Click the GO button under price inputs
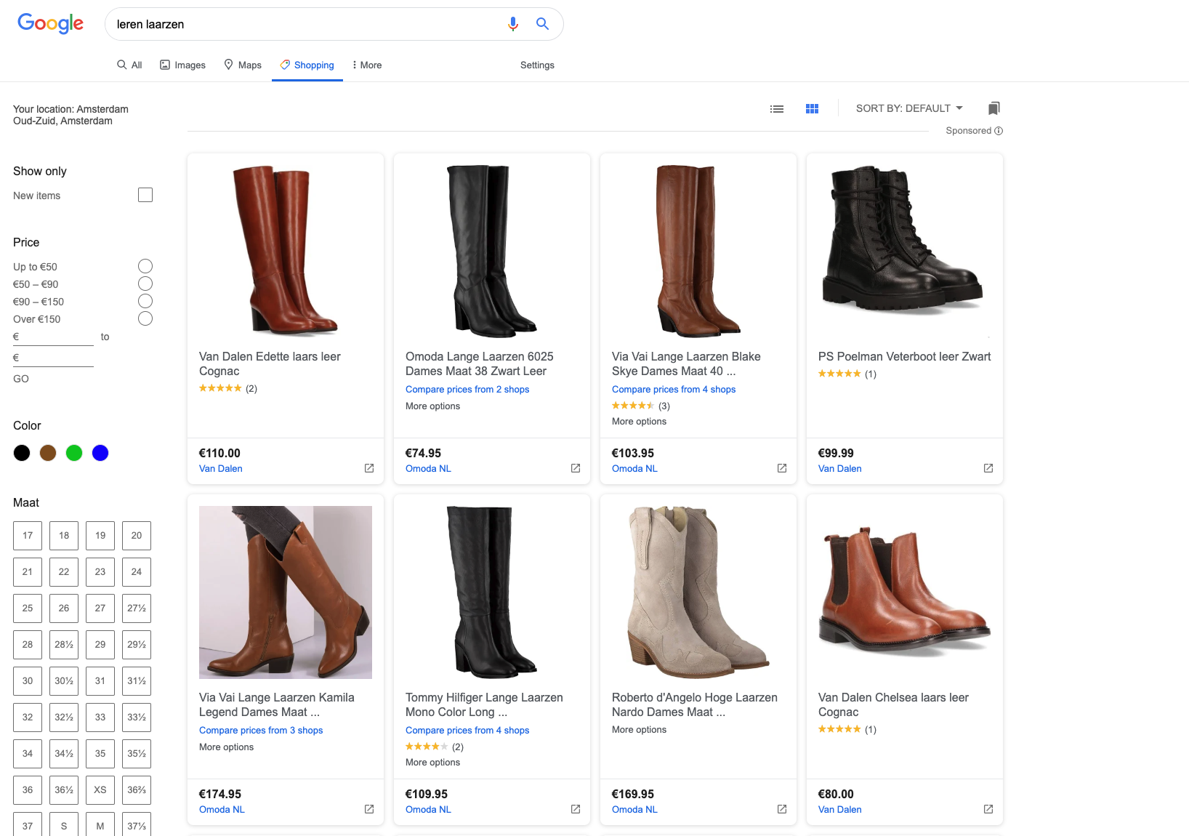Image resolution: width=1189 pixels, height=836 pixels. (20, 378)
